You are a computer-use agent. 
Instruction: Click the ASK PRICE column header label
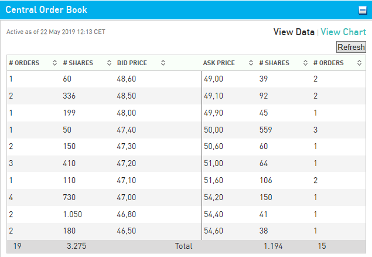pyautogui.click(x=219, y=63)
